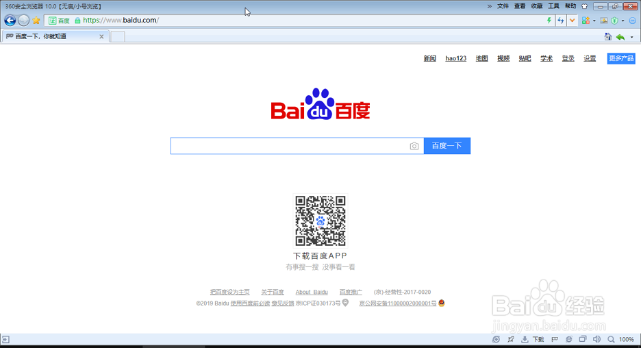Open the 百度推广 link
This screenshot has width=641, height=348.
pyautogui.click(x=351, y=292)
